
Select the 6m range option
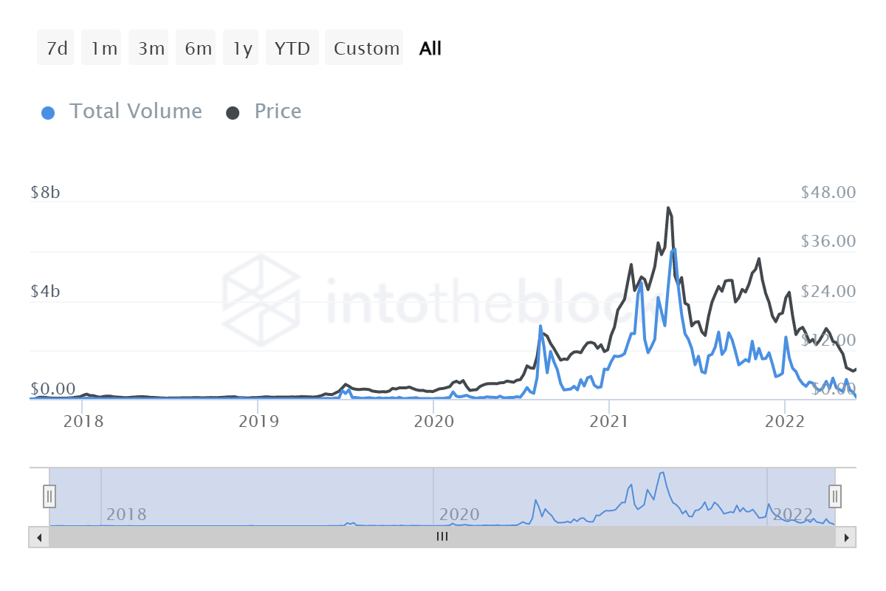tap(196, 47)
